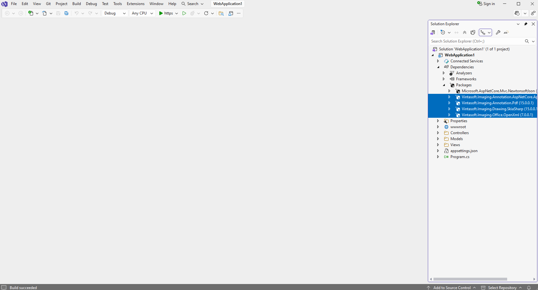Toggle the Pending Changes Filter button

pos(443,32)
